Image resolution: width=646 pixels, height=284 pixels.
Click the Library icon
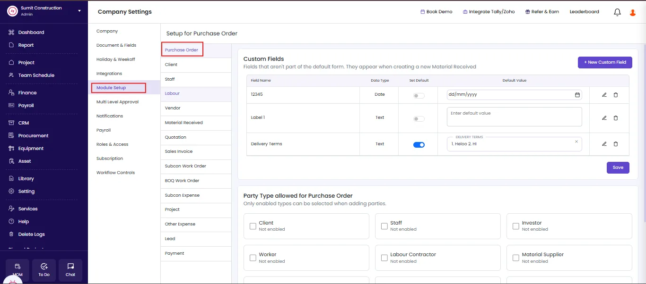[x=11, y=178]
